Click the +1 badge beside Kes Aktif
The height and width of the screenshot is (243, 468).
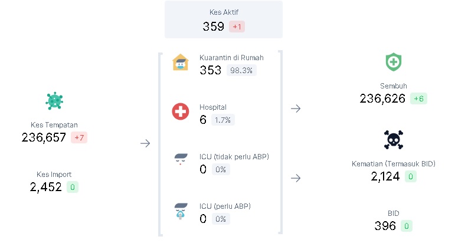[x=237, y=27]
